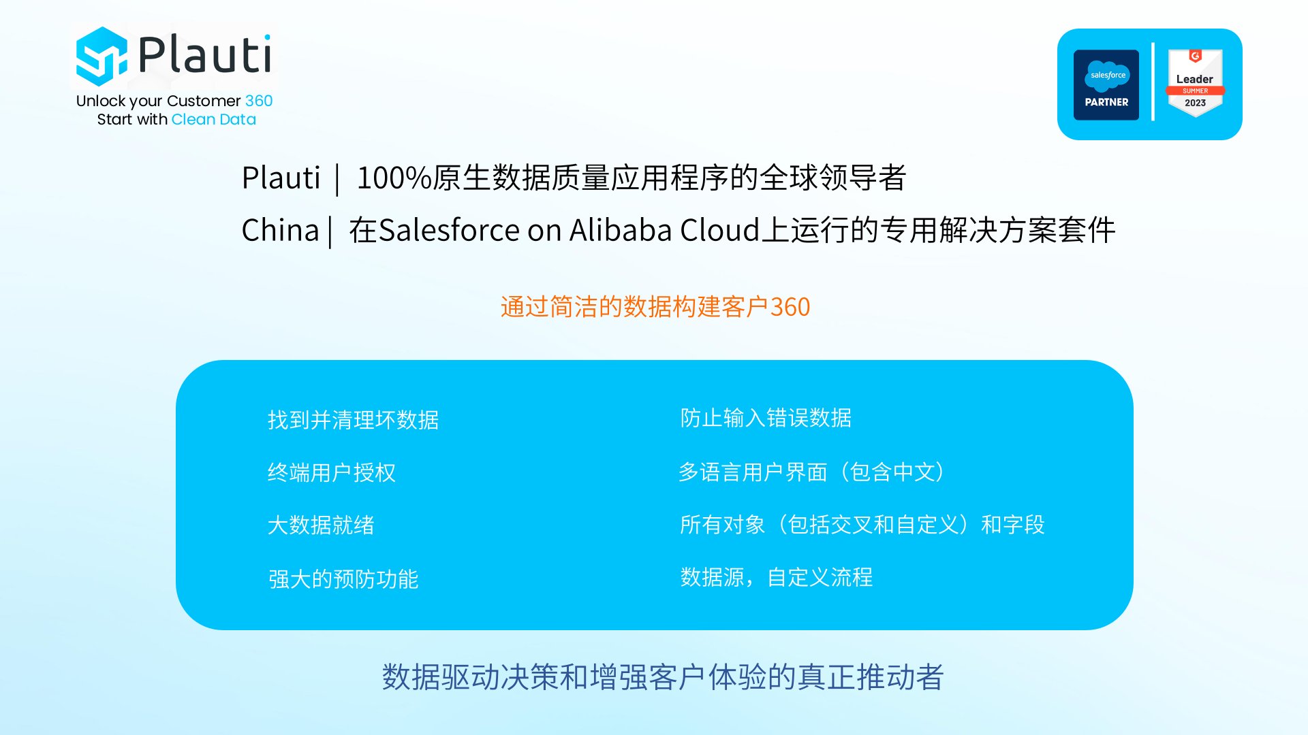Viewport: 1308px width, 735px height.
Task: Click the Salesforce on Alibaba Cloud headline
Action: tap(679, 231)
